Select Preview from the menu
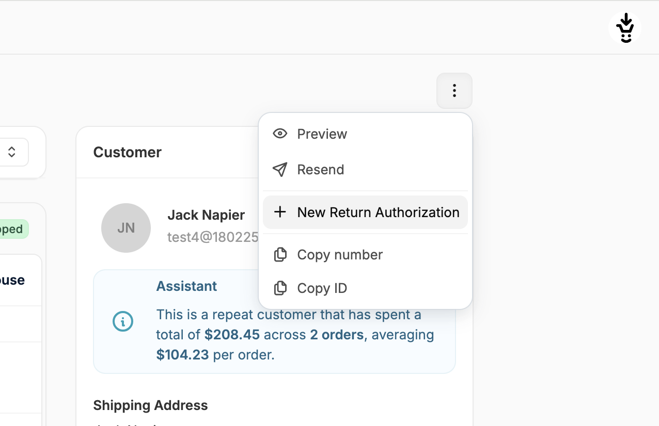 pyautogui.click(x=322, y=134)
